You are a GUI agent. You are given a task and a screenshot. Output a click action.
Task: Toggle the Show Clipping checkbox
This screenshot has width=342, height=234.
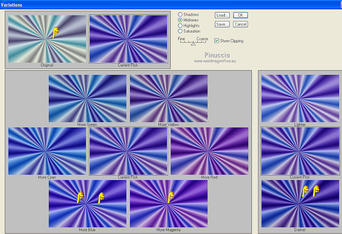pyautogui.click(x=216, y=41)
